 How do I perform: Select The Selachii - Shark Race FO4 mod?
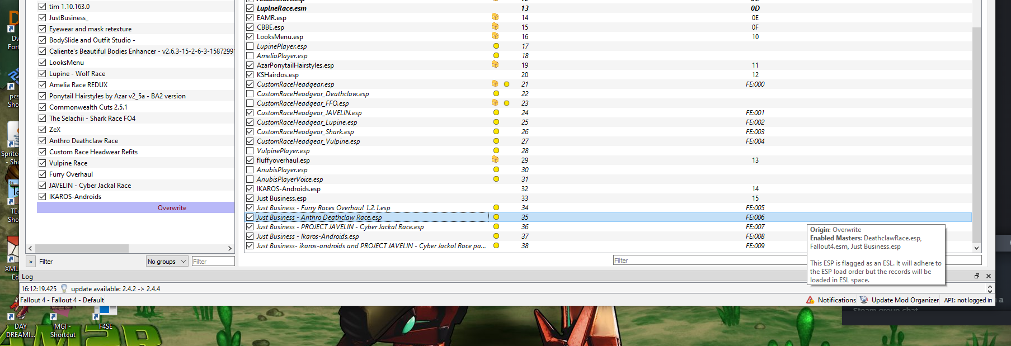(136, 118)
